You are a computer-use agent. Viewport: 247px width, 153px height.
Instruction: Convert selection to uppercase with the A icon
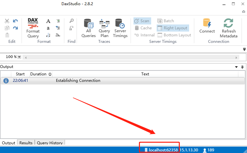(x=48, y=21)
